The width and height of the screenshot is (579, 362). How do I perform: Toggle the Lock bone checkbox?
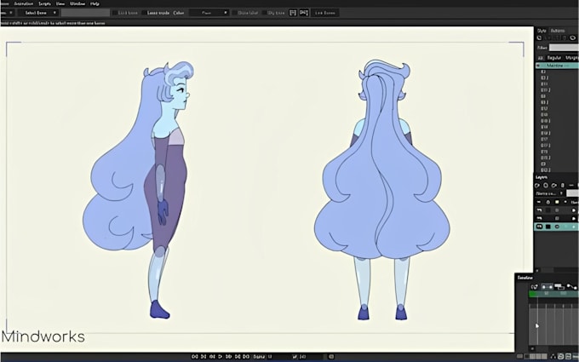[115, 13]
